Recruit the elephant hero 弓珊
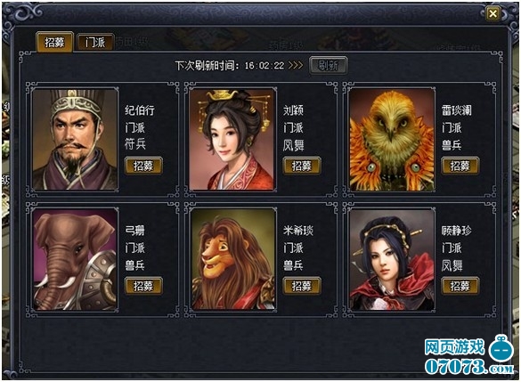Viewport: 521px width, 382px height. point(143,286)
